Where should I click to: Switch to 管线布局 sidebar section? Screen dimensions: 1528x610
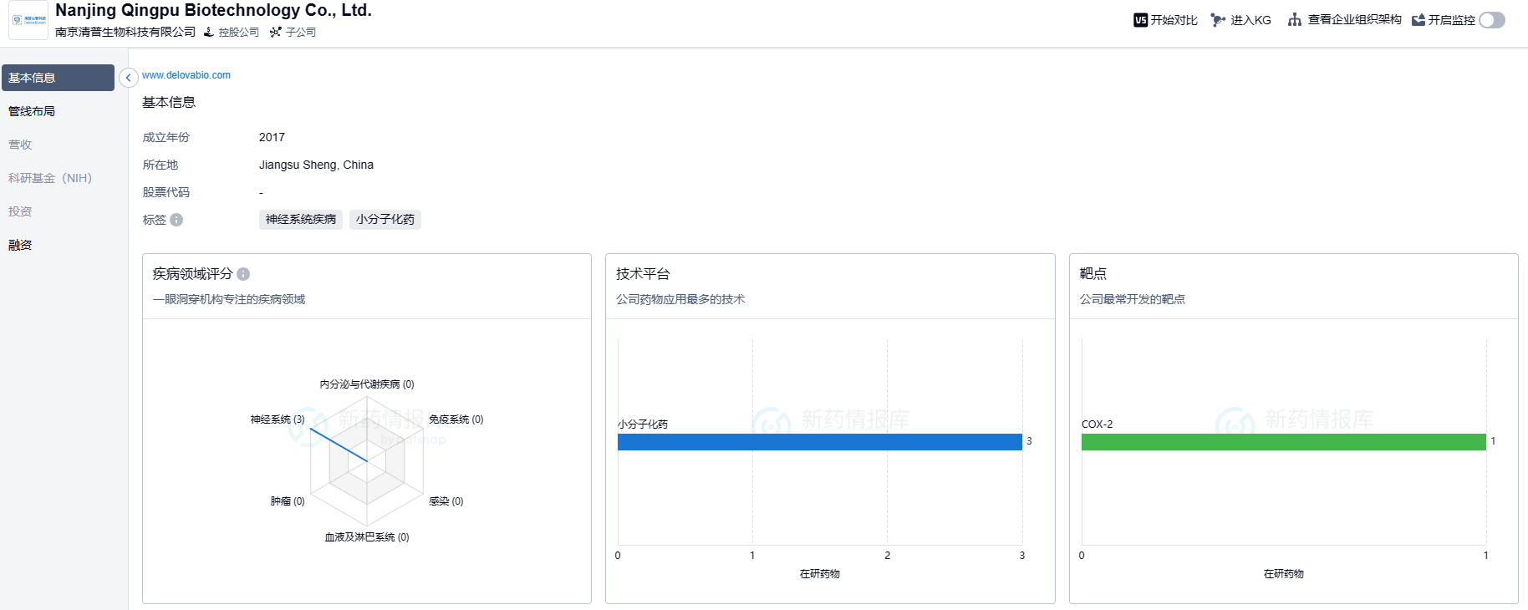point(32,111)
